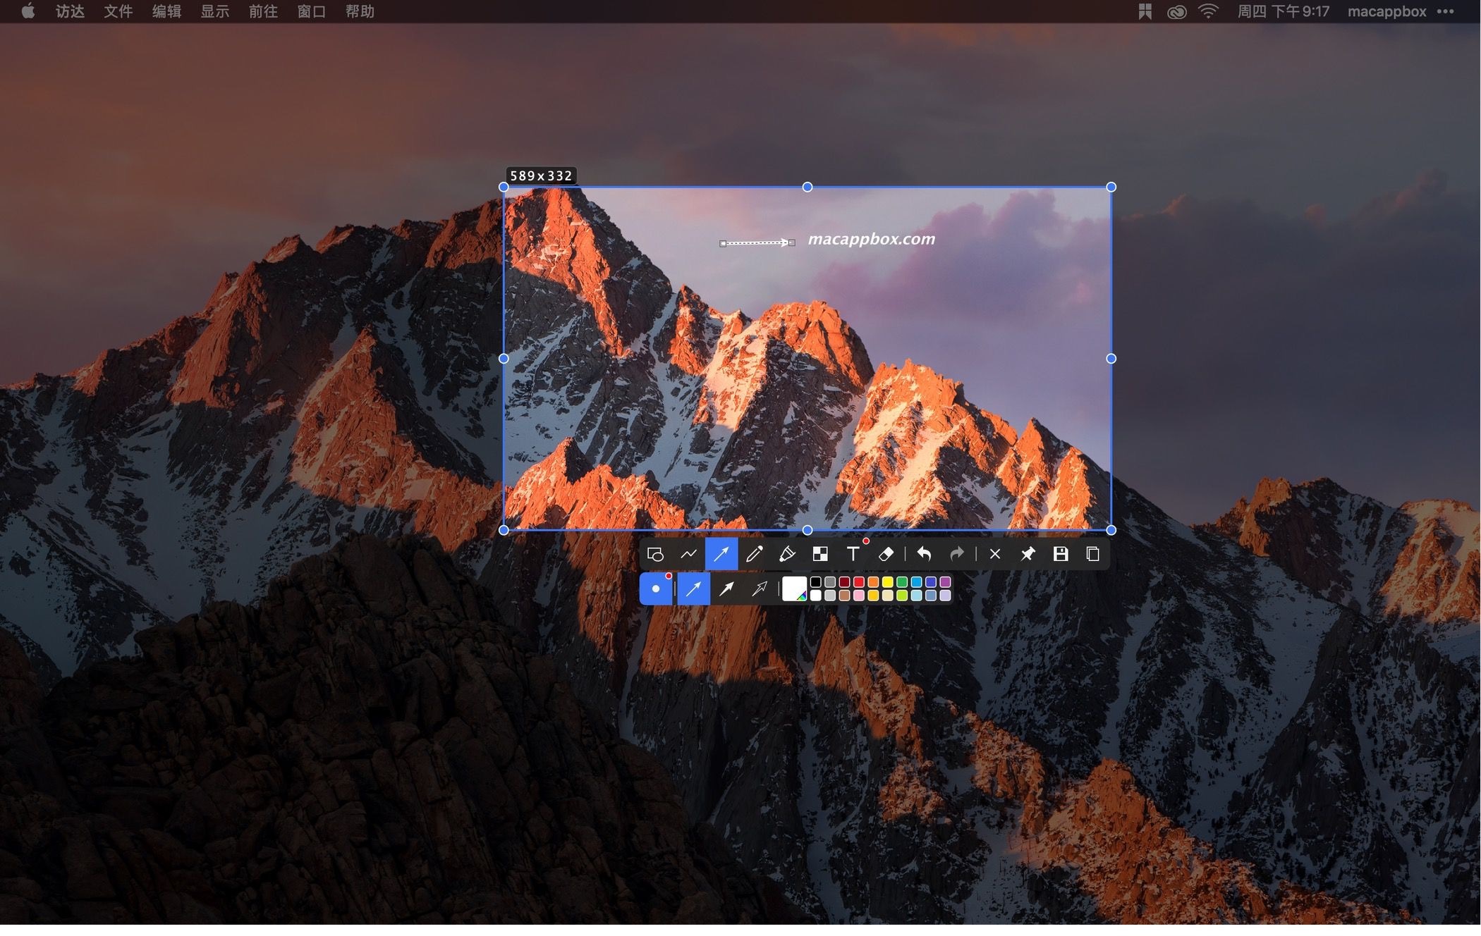
Task: Cancel the capture with the X icon
Action: tap(995, 555)
